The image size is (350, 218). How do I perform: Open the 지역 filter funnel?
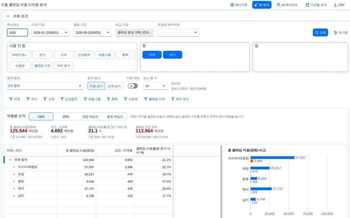click(x=11, y=99)
